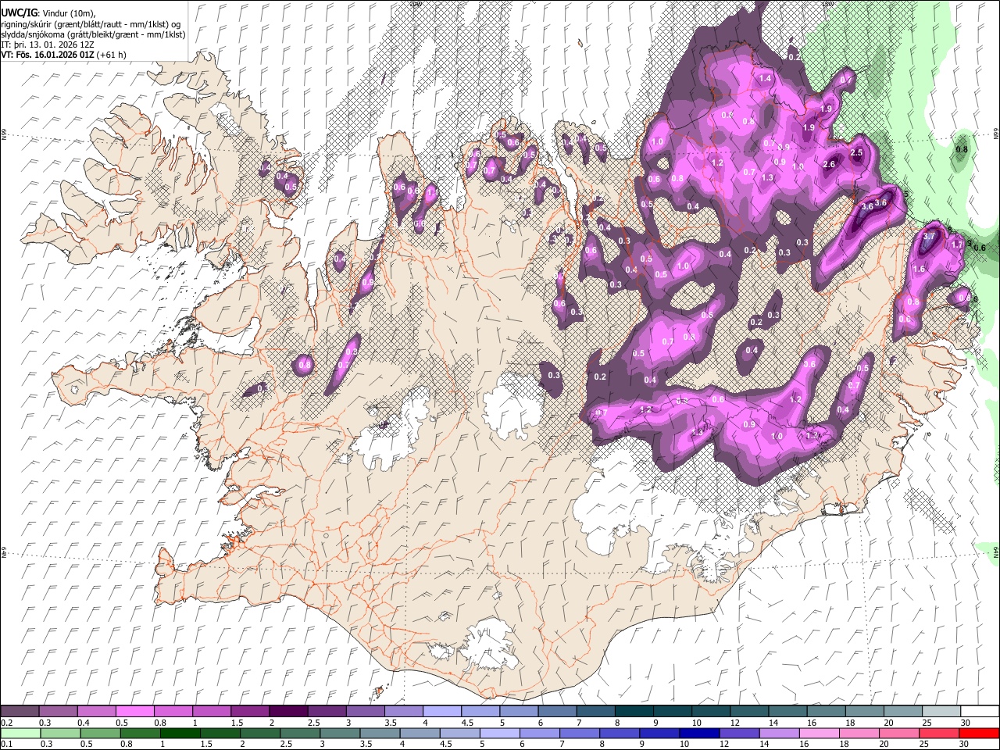Pick the dark gray-purple 0.2 swatch in upper legend
Screen dimensions: 1000x750
(20, 711)
